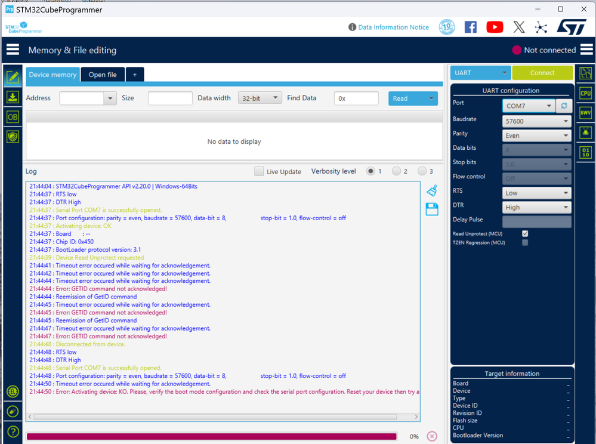
Task: Open the binary 01 10 fault analyzer icon
Action: pos(585,152)
